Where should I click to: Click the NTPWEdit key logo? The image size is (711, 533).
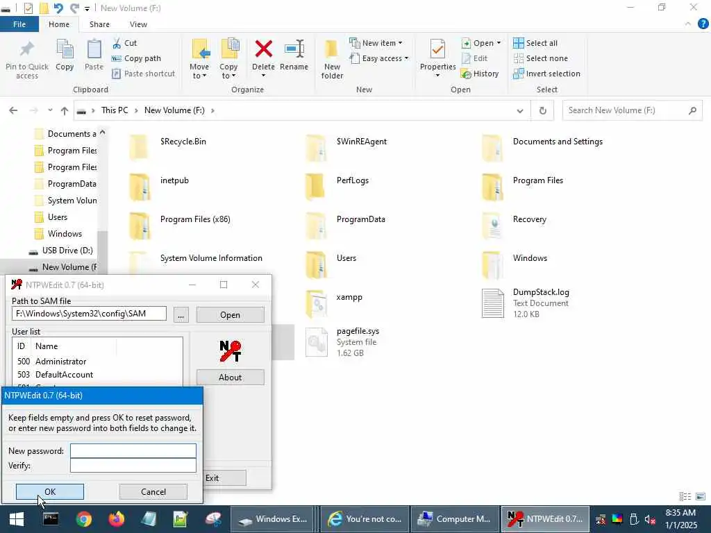(230, 351)
